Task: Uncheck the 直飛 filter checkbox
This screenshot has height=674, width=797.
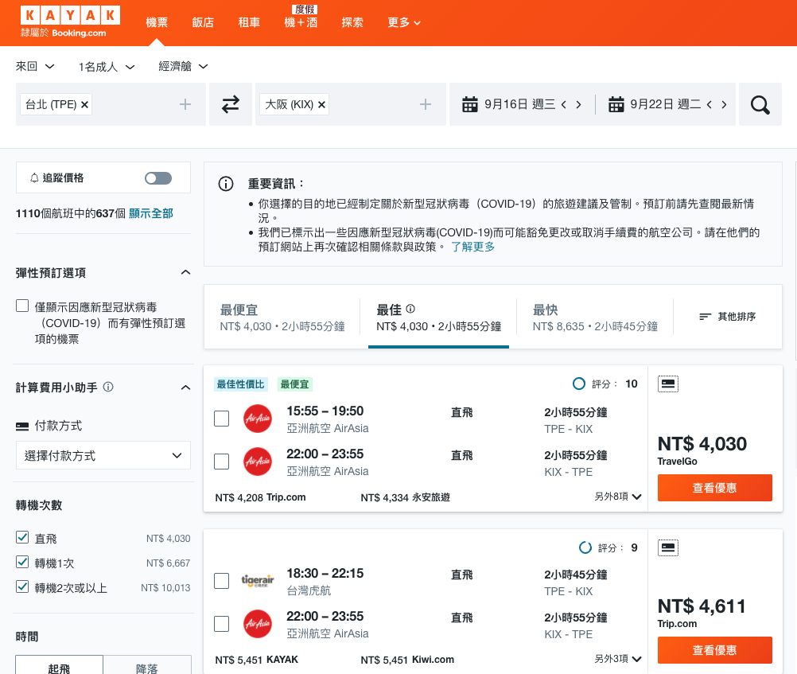Action: [21, 538]
